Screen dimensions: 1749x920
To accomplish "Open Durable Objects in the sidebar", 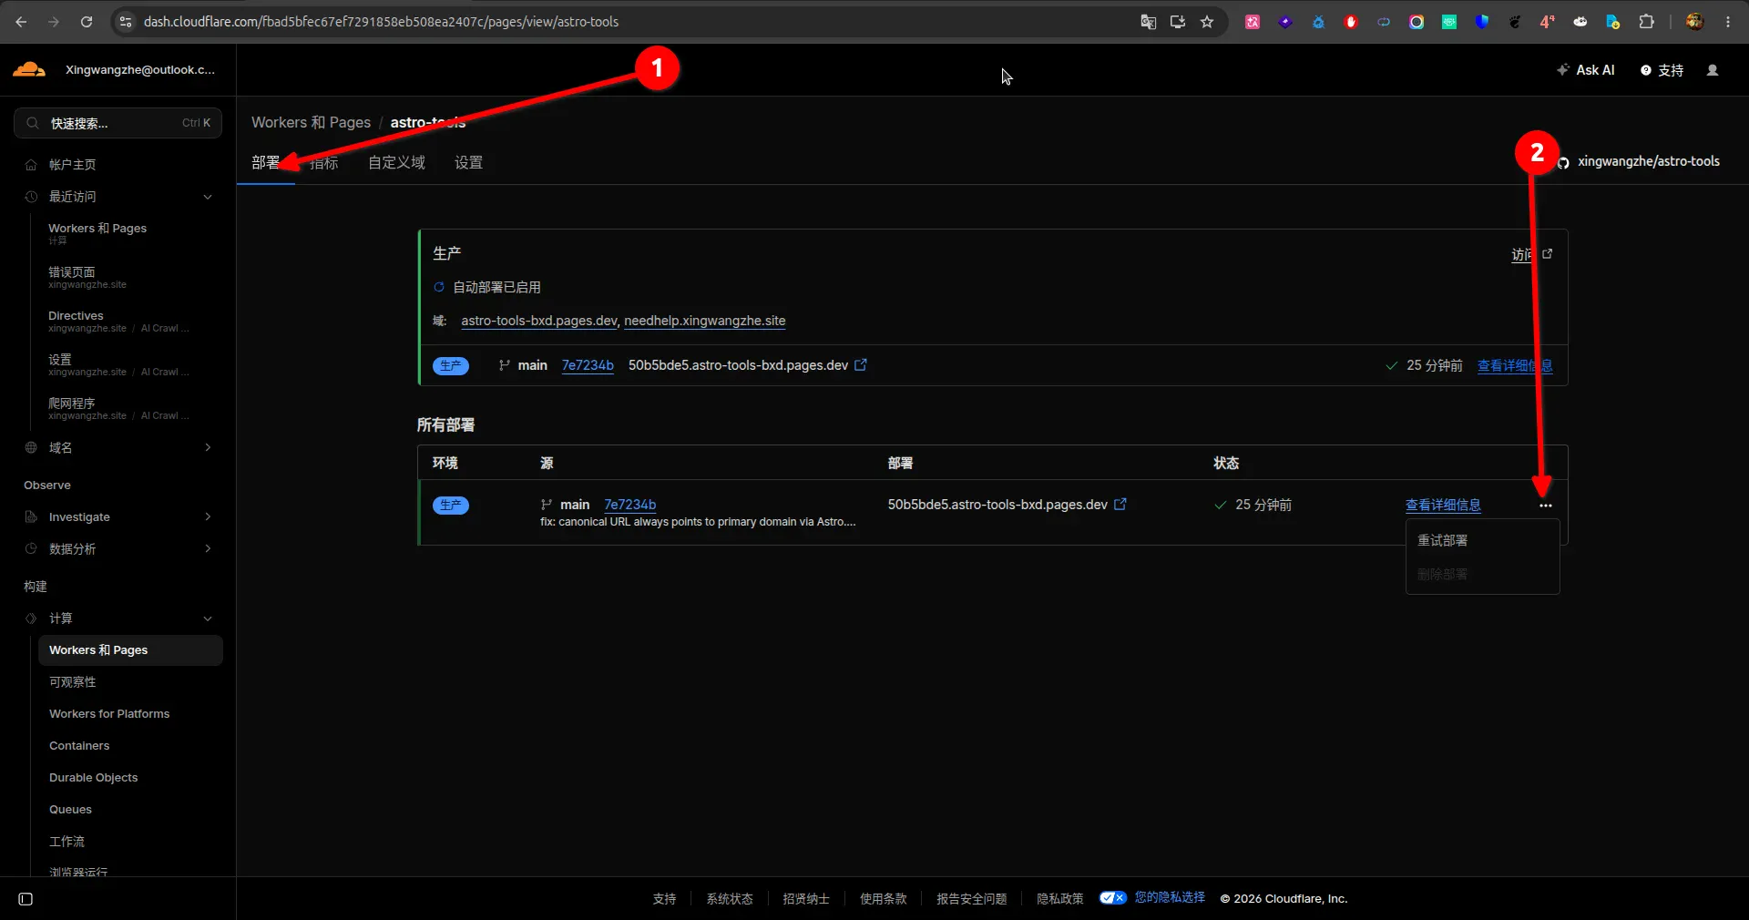I will pyautogui.click(x=94, y=778).
